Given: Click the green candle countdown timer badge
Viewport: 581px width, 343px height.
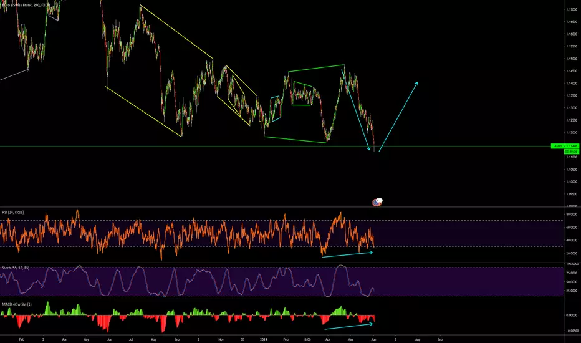Looking at the screenshot, I should 572,152.
